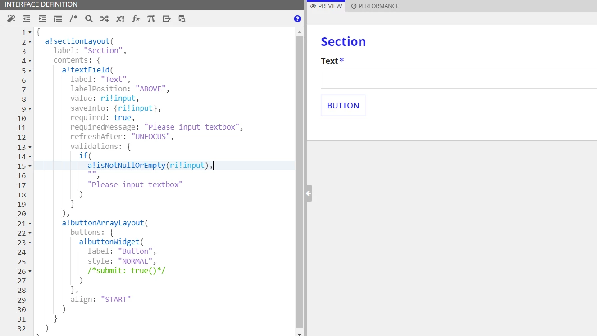Click the label: "Section" code line
This screenshot has height=336, width=597.
[90, 51]
